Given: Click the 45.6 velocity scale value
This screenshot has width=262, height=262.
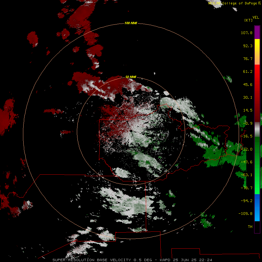Looking at the screenshot, I should 248,84.
